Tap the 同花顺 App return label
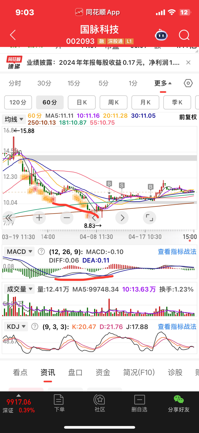 point(97,12)
